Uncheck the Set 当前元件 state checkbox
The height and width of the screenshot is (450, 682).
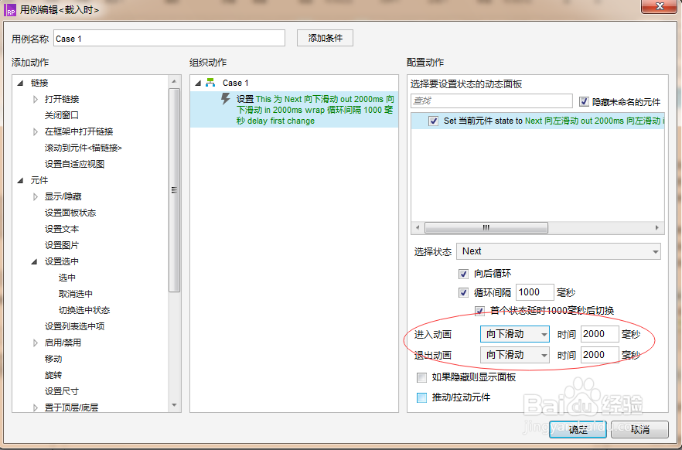coord(433,121)
